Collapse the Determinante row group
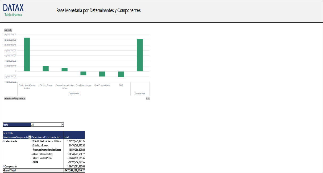This screenshot has width=323, height=173. coord(3,141)
